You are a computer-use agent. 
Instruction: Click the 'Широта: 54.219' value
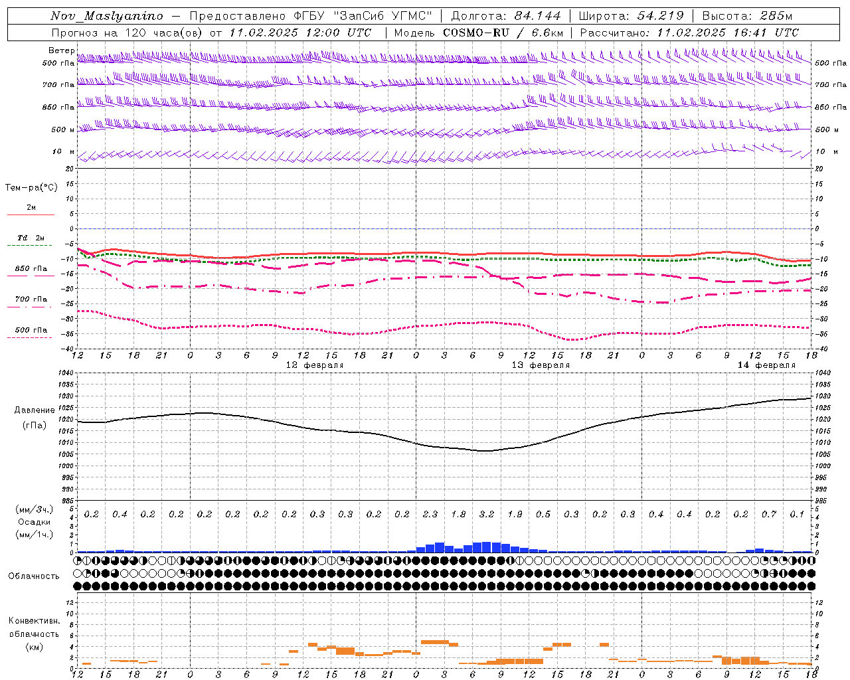coord(631,16)
